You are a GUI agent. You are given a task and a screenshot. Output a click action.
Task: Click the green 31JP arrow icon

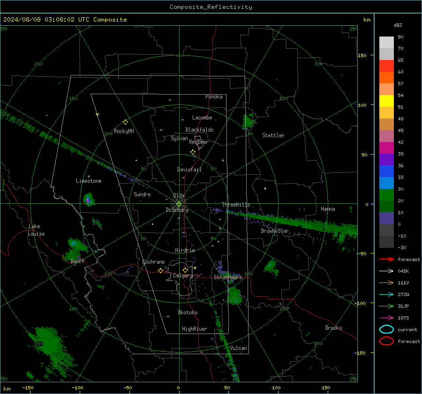coord(386,306)
